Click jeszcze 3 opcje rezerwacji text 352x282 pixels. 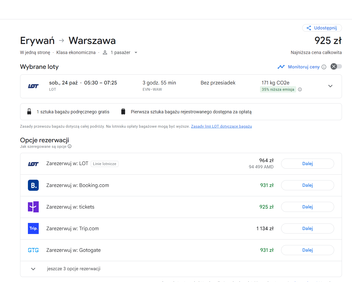[74, 269]
